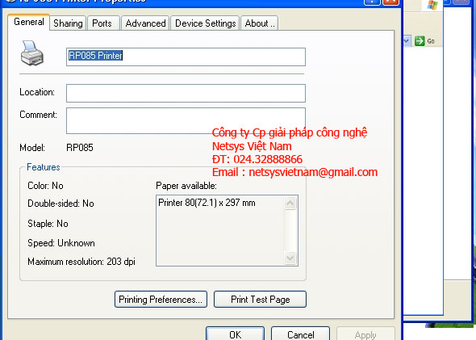Screen dimensions: 476x340
Task: Click the printer icon beside the name field
Action: coord(32,53)
